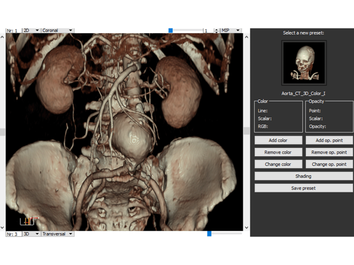Click the 'Opacity:' value label
This screenshot has width=354, height=265.
[317, 126]
